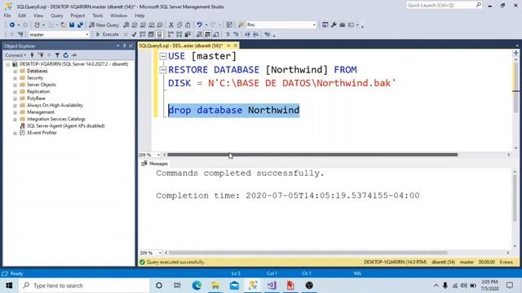Expand Always On High Availability node
This screenshot has height=293, width=522.
point(15,106)
